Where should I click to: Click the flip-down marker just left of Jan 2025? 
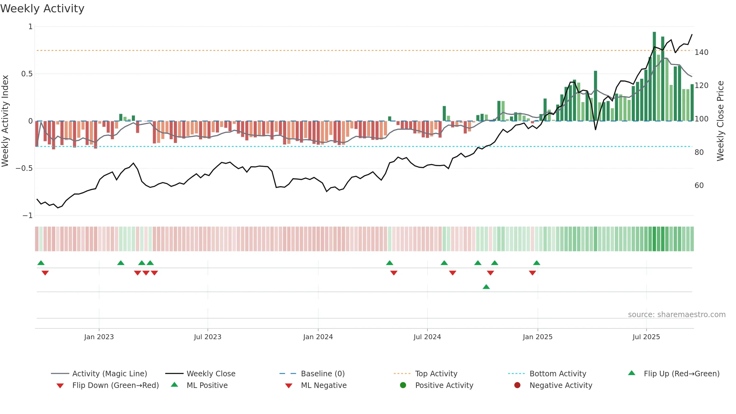(532, 273)
